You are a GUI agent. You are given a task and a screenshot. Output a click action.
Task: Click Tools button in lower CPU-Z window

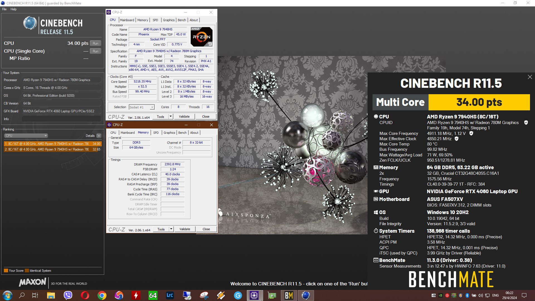[x=161, y=229]
